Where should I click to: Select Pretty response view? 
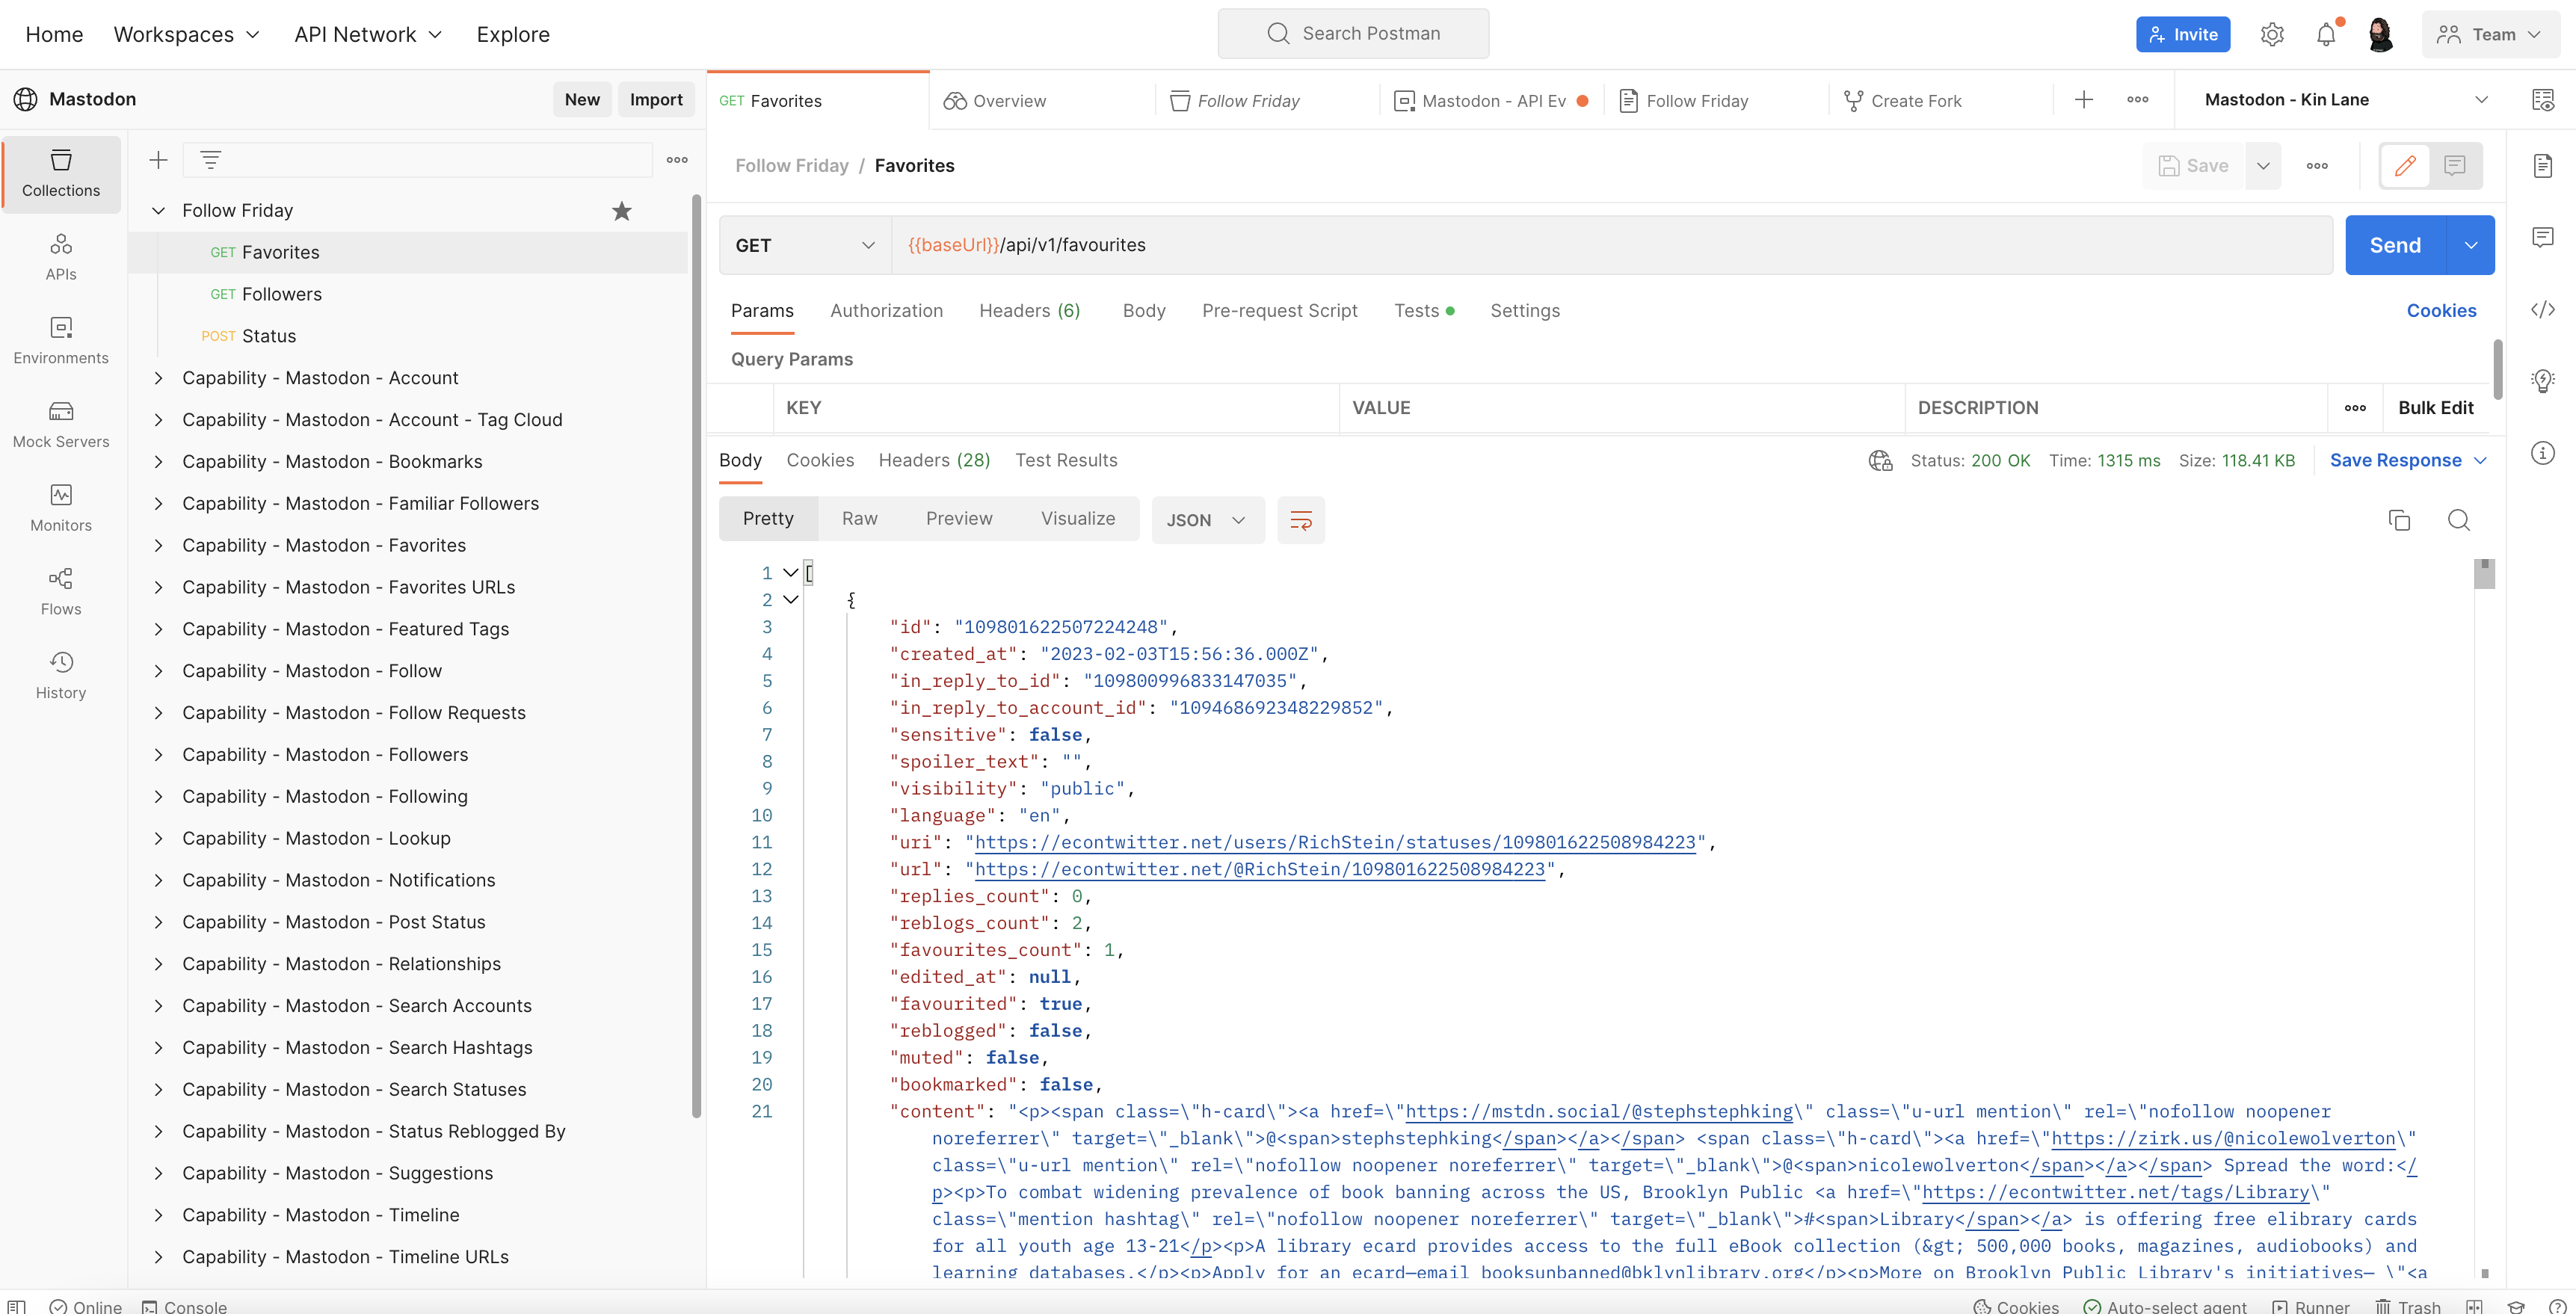(768, 519)
